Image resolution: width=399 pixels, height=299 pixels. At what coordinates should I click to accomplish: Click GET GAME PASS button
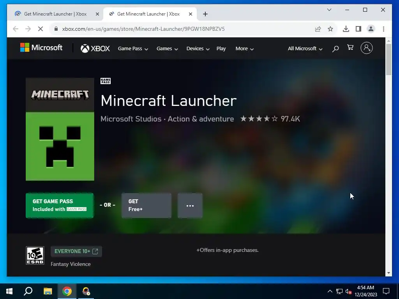(x=60, y=206)
